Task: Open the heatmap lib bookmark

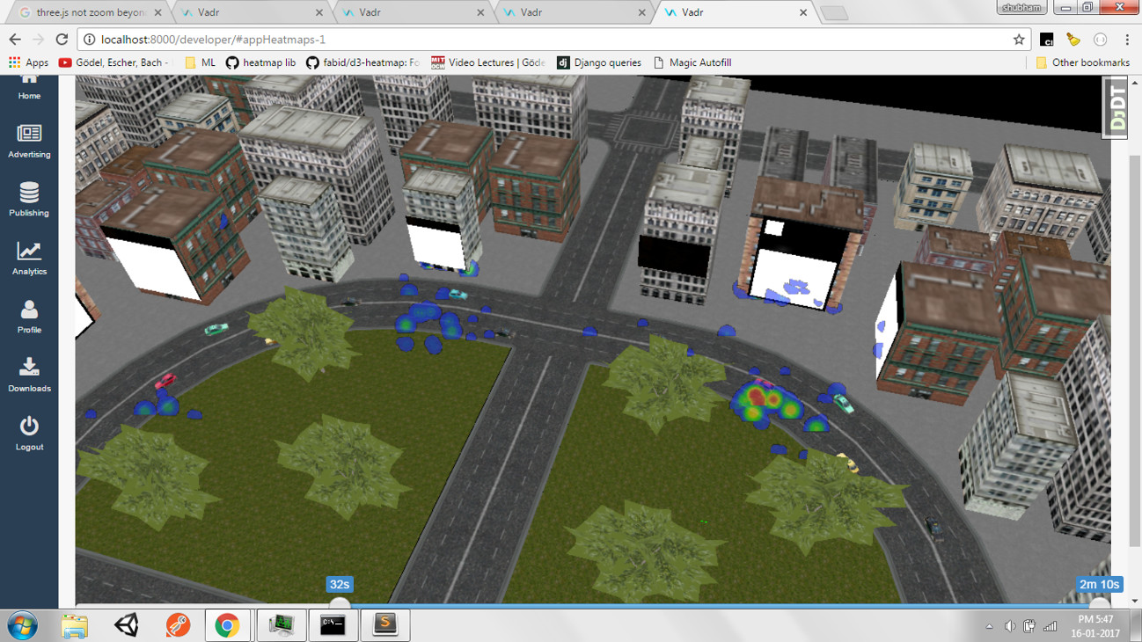Action: click(x=262, y=62)
